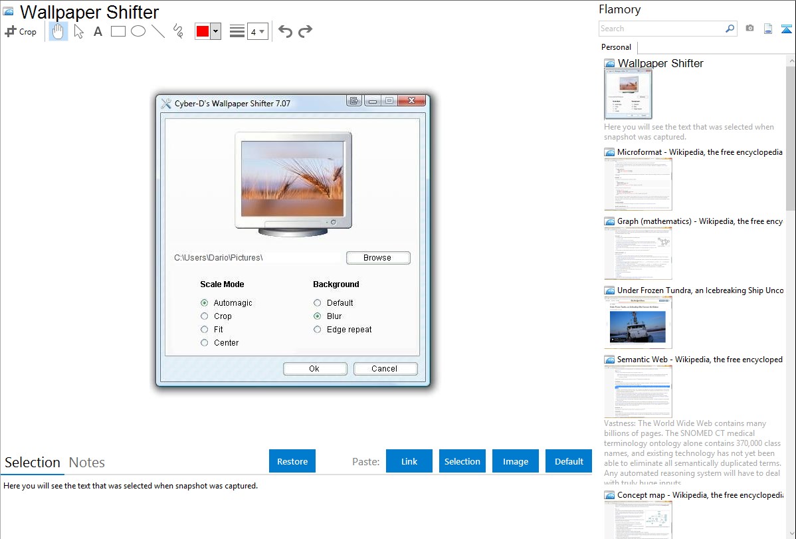Click the Default paste button
This screenshot has height=539, width=796.
click(x=569, y=461)
